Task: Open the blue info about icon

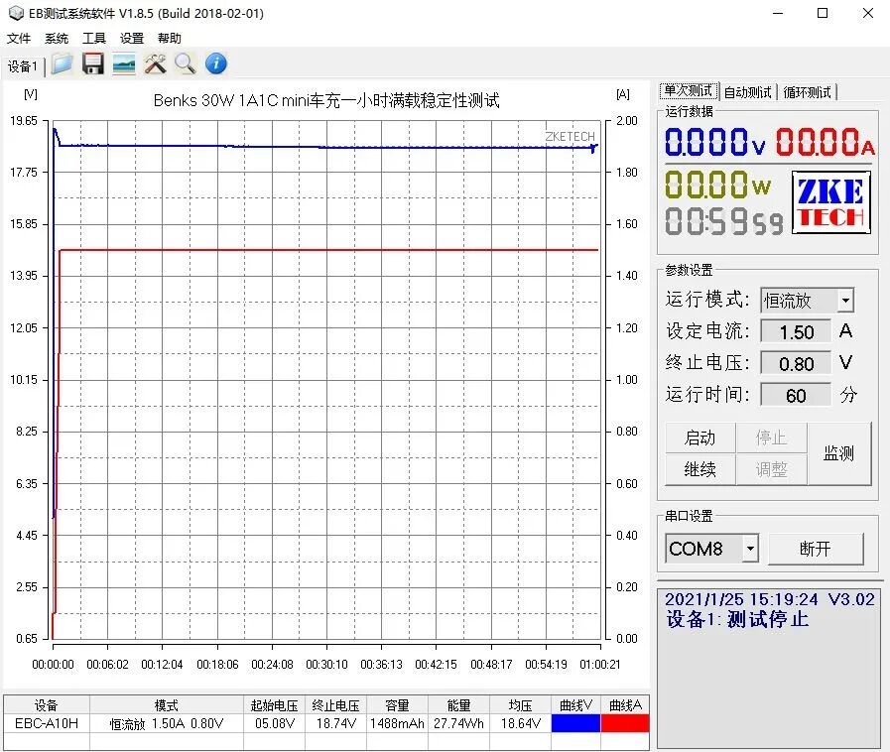Action: [215, 63]
